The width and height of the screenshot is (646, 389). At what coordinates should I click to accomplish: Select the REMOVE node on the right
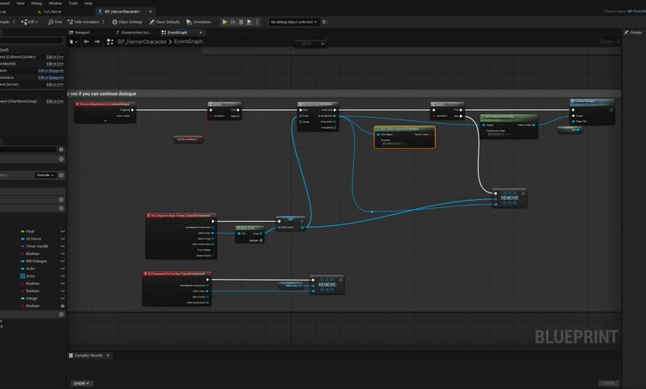[509, 198]
